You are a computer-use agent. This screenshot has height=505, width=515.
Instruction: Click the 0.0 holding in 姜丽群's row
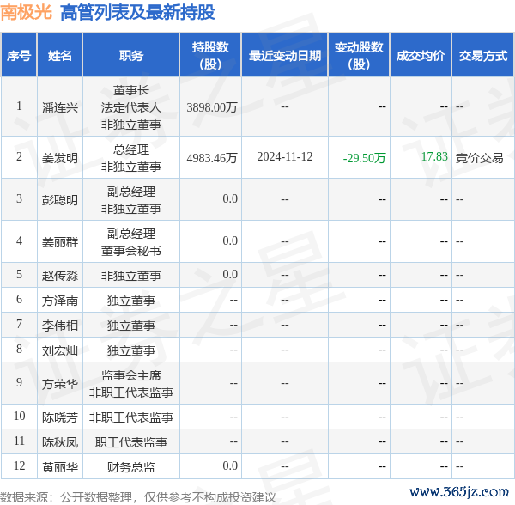click(x=230, y=240)
